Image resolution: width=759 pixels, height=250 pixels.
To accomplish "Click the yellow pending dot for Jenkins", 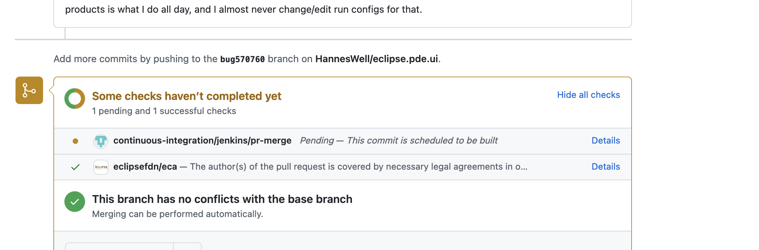I will tap(75, 141).
